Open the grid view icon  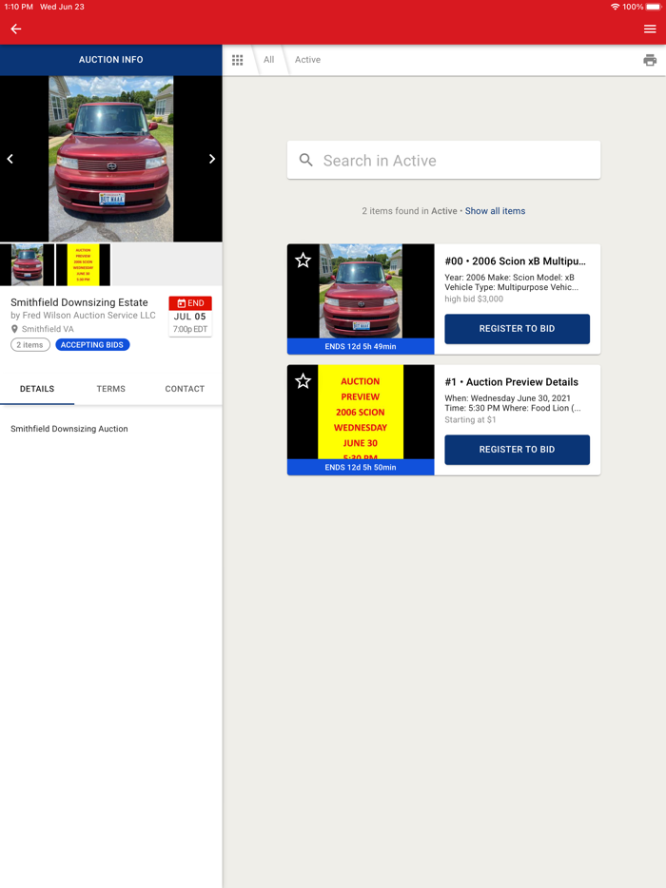(238, 60)
